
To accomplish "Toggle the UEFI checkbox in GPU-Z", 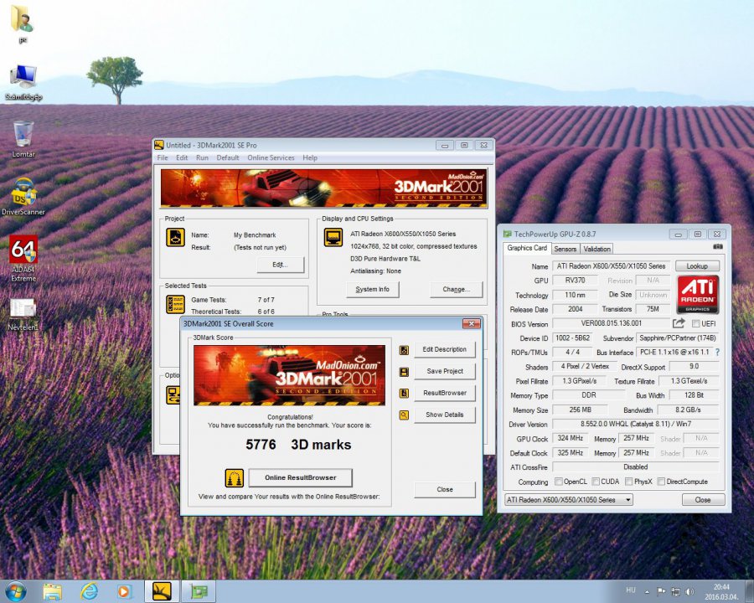I will coord(695,323).
